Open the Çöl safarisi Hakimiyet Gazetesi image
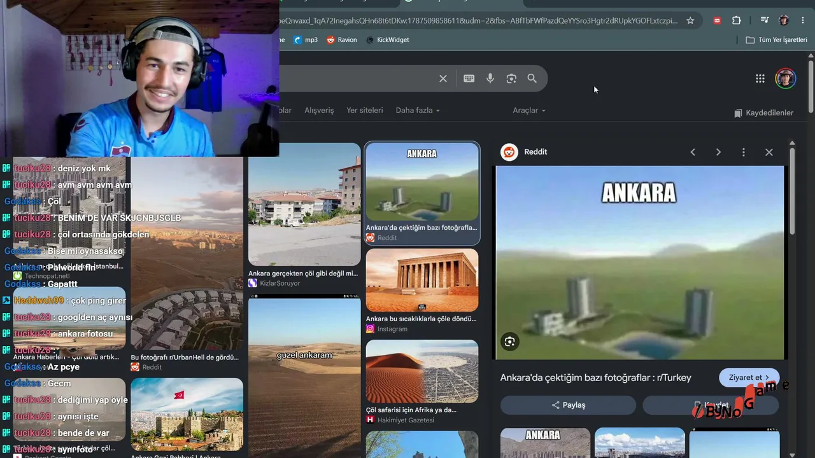815x458 pixels. coord(422,371)
